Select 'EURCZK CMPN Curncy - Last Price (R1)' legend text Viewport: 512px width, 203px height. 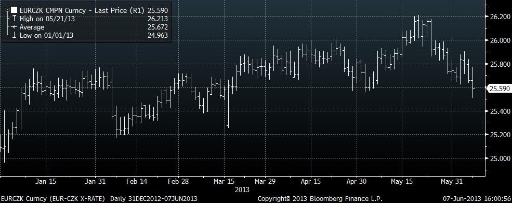(x=82, y=11)
